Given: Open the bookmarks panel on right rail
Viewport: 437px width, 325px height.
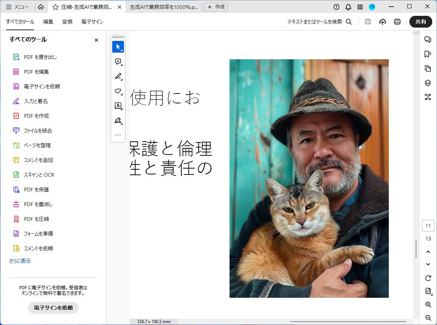Looking at the screenshot, I should 428,54.
